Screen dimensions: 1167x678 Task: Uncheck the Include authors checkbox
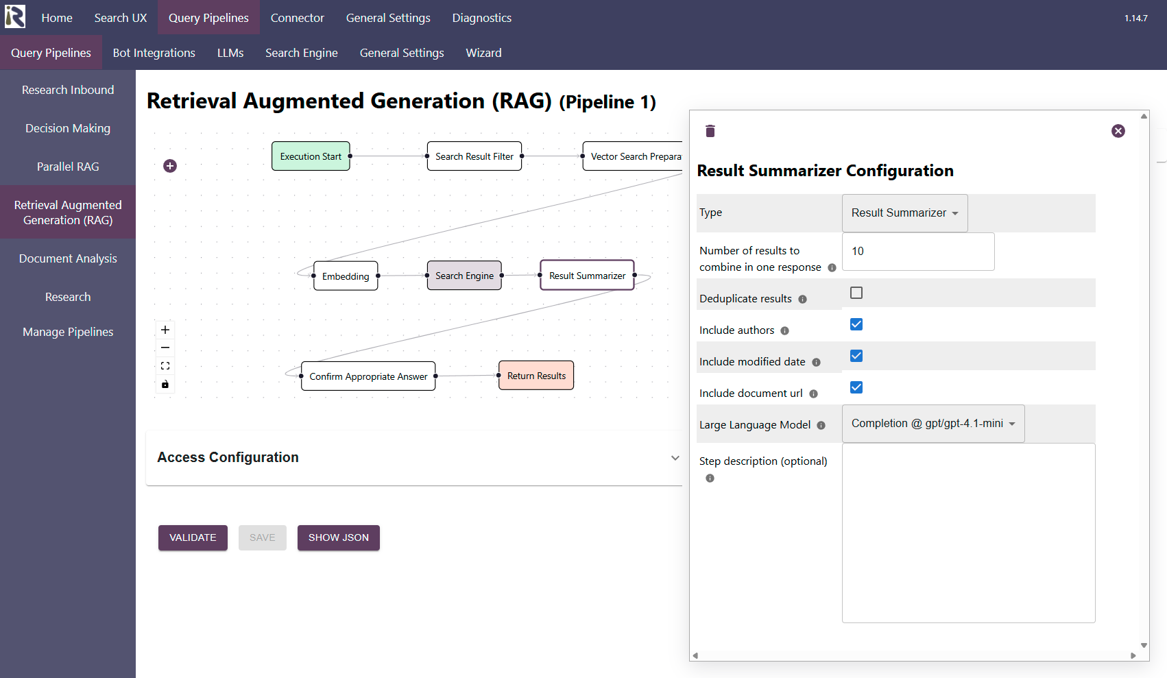856,324
